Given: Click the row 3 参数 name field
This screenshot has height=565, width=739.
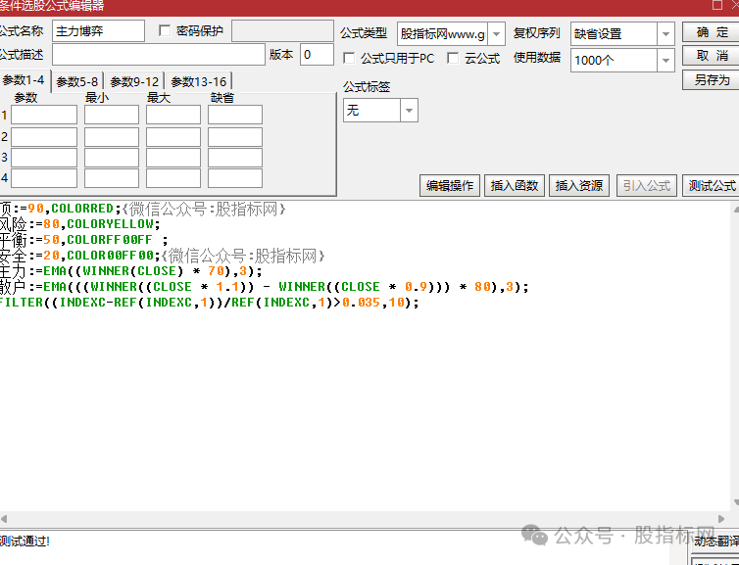Looking at the screenshot, I should pyautogui.click(x=44, y=158).
